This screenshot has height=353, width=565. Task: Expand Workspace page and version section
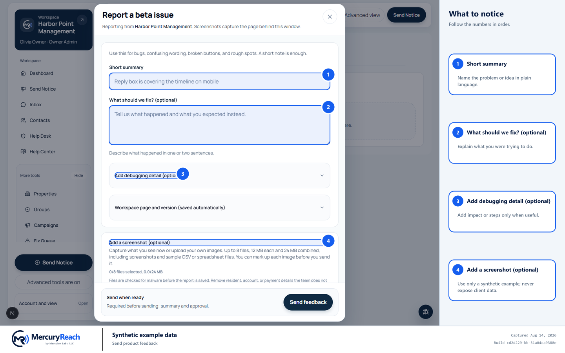click(219, 207)
